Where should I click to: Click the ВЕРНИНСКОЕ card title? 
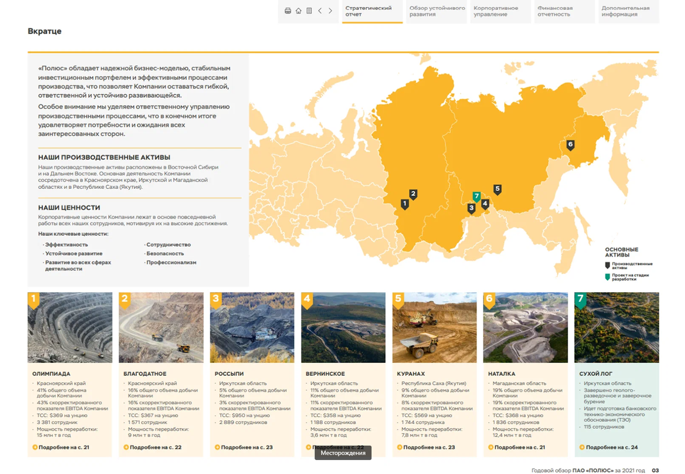pos(325,374)
